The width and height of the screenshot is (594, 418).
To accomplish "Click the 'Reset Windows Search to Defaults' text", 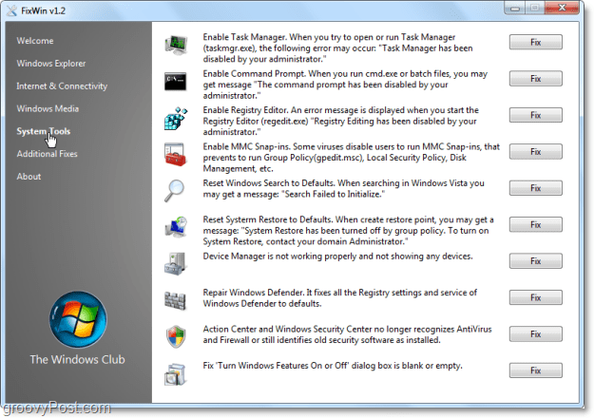I will click(344, 188).
